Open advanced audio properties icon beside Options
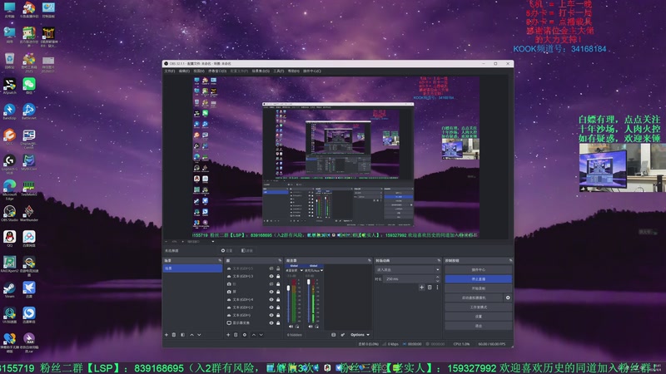This screenshot has height=374, width=666. tap(343, 335)
